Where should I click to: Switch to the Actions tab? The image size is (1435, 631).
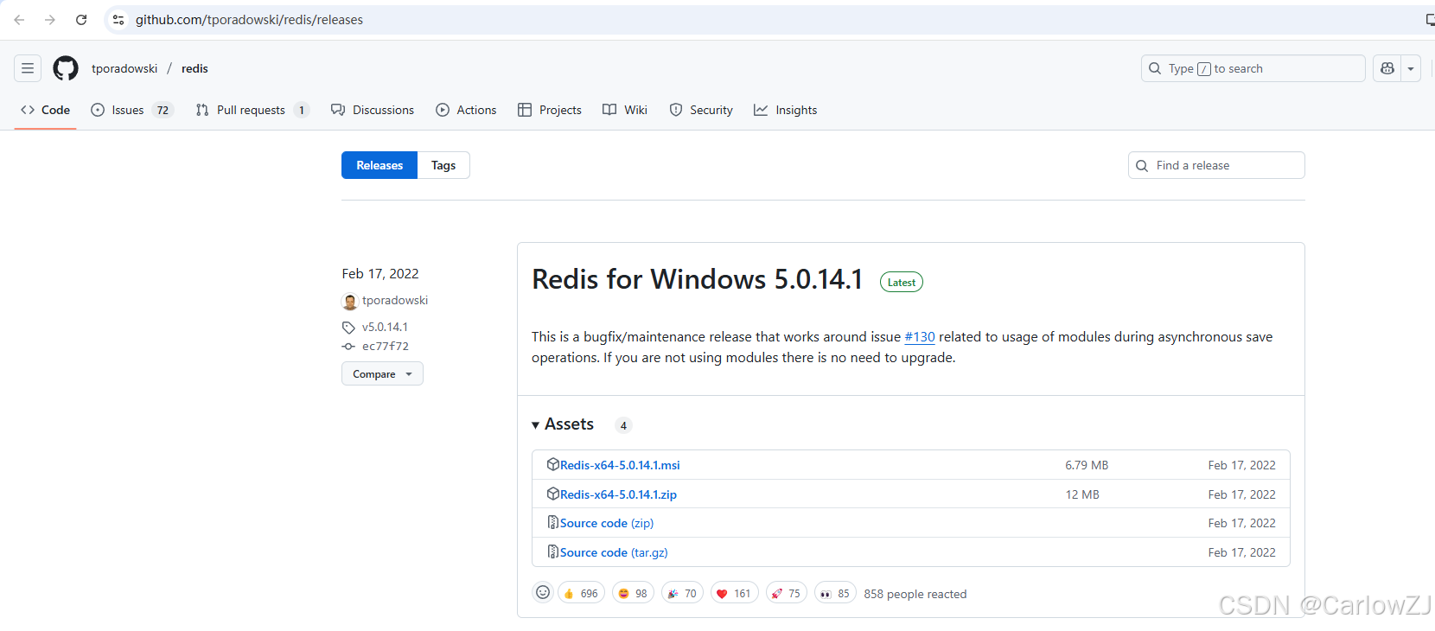(x=466, y=110)
